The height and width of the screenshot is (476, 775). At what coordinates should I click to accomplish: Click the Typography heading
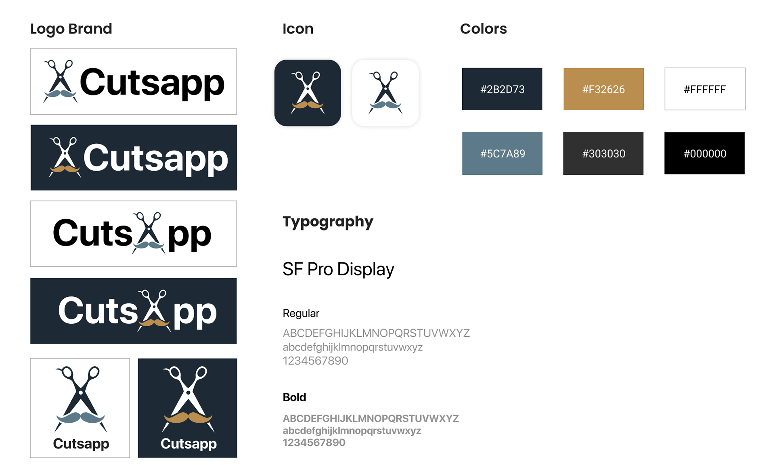(328, 222)
